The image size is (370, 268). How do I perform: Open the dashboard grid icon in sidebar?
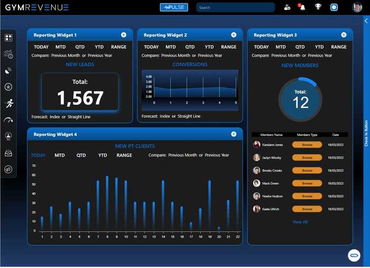point(8,38)
